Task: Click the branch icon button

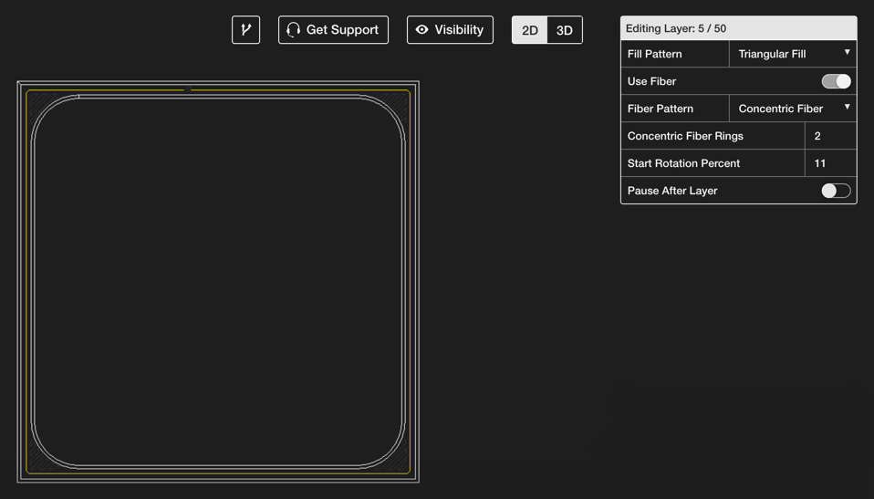Action: tap(245, 30)
